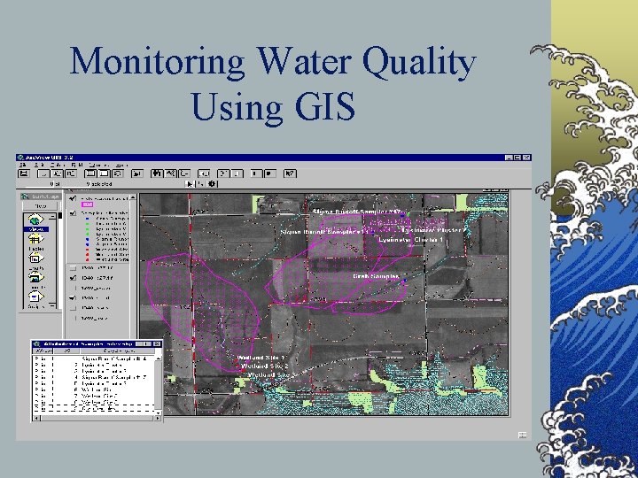
Task: Click the Cut toolbar icon
Action: pos(43,173)
